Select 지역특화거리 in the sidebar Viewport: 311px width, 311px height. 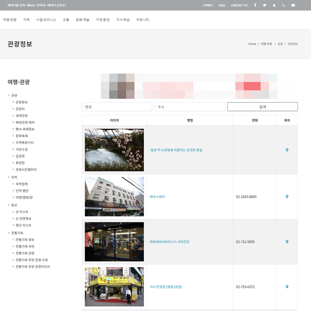(25, 142)
